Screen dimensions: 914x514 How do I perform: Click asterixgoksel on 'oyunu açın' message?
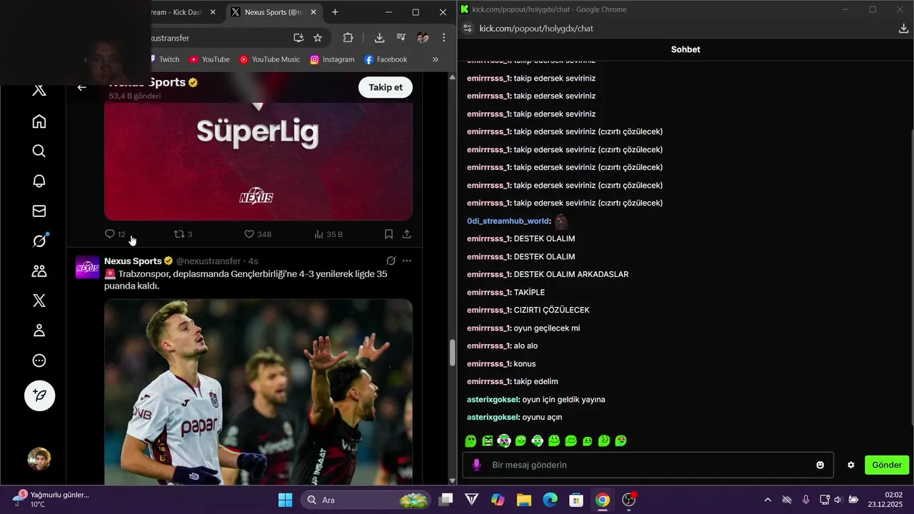coord(493,418)
